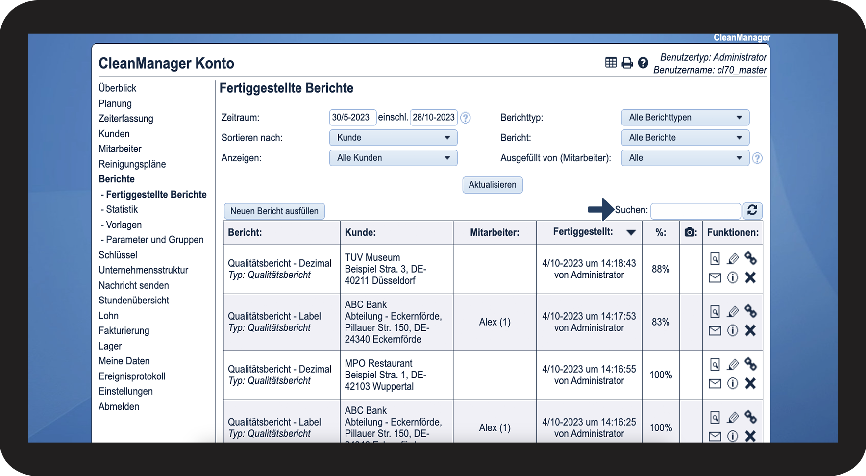Image resolution: width=866 pixels, height=476 pixels.
Task: Sort by the Kunde column header
Action: click(360, 233)
